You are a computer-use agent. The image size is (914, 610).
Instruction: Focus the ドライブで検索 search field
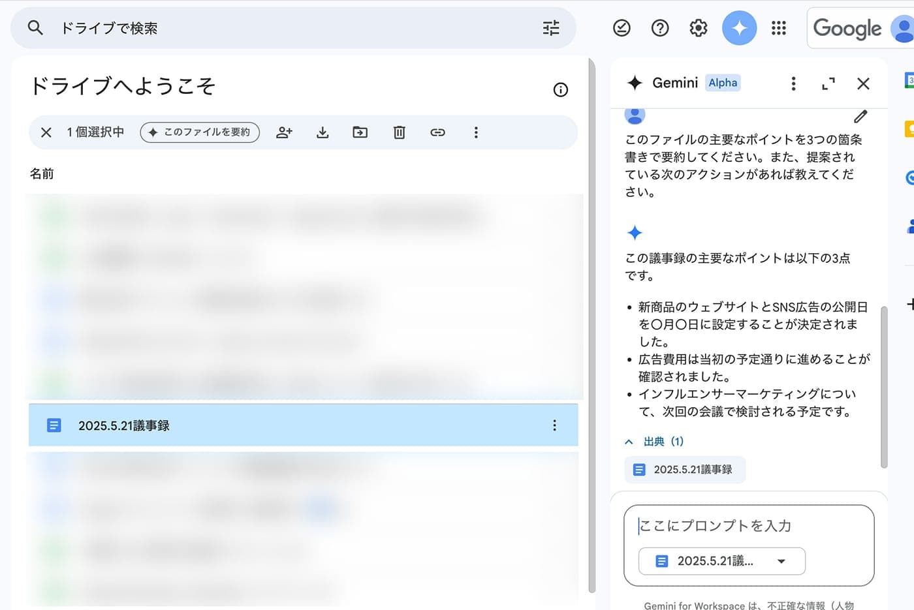[294, 28]
